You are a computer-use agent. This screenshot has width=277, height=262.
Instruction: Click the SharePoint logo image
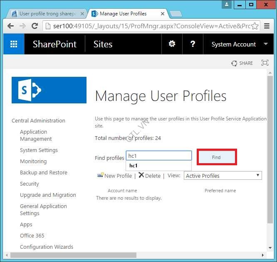pyautogui.click(x=49, y=90)
